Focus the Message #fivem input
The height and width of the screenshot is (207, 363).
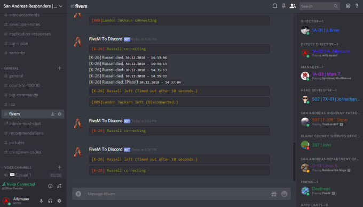tap(177, 194)
